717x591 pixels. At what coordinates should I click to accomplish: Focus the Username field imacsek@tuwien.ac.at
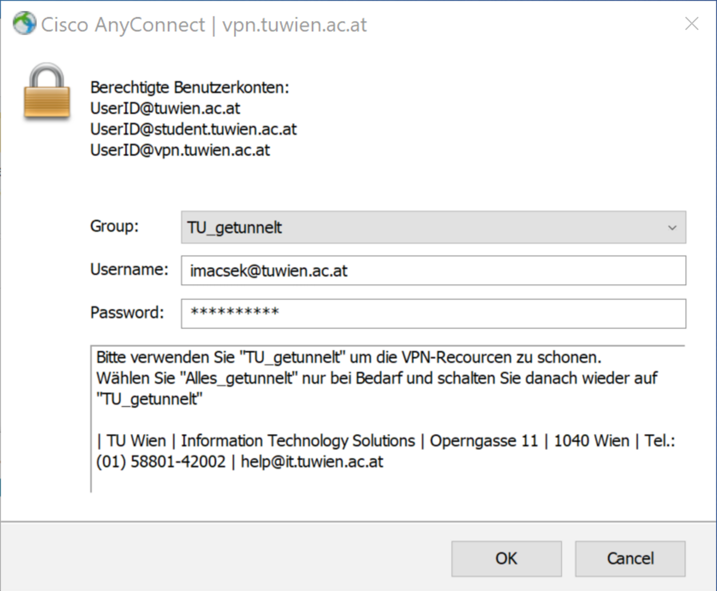pyautogui.click(x=433, y=270)
